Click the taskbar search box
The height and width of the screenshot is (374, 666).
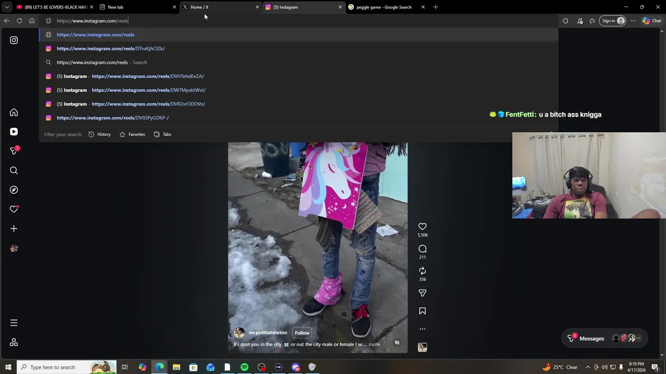(x=67, y=367)
